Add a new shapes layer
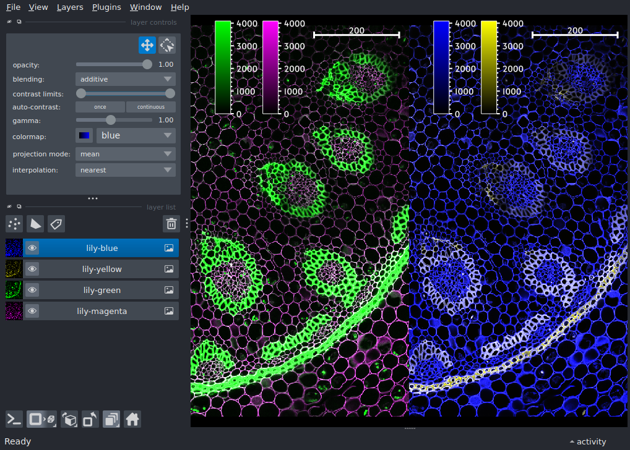This screenshot has width=630, height=450. [35, 224]
